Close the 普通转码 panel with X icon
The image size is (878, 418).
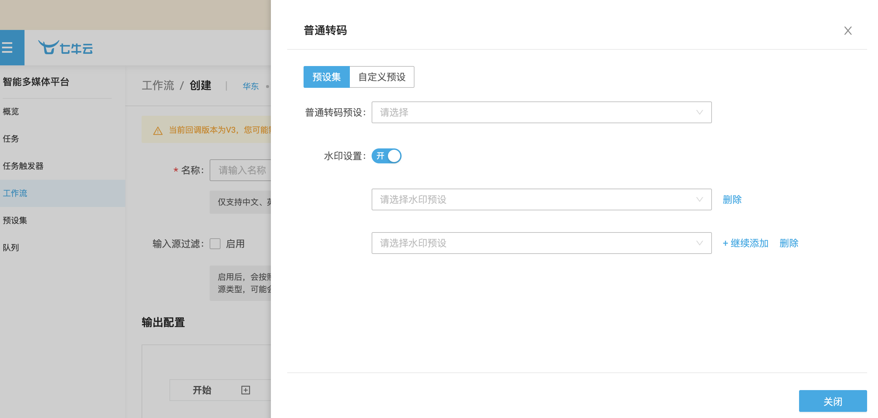(847, 31)
